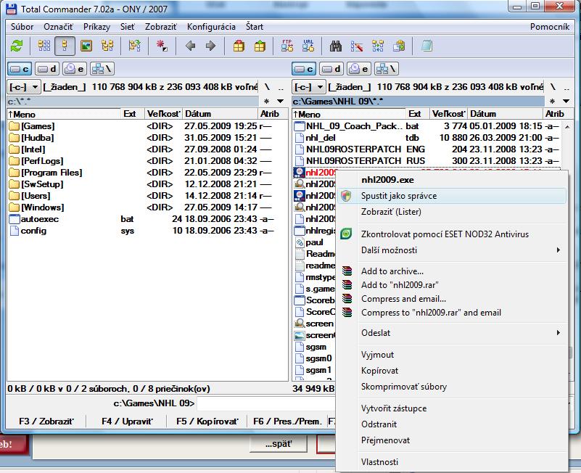The width and height of the screenshot is (581, 473).
Task: Open the right panel [-c-] drive dropdown
Action: pyautogui.click(x=309, y=87)
